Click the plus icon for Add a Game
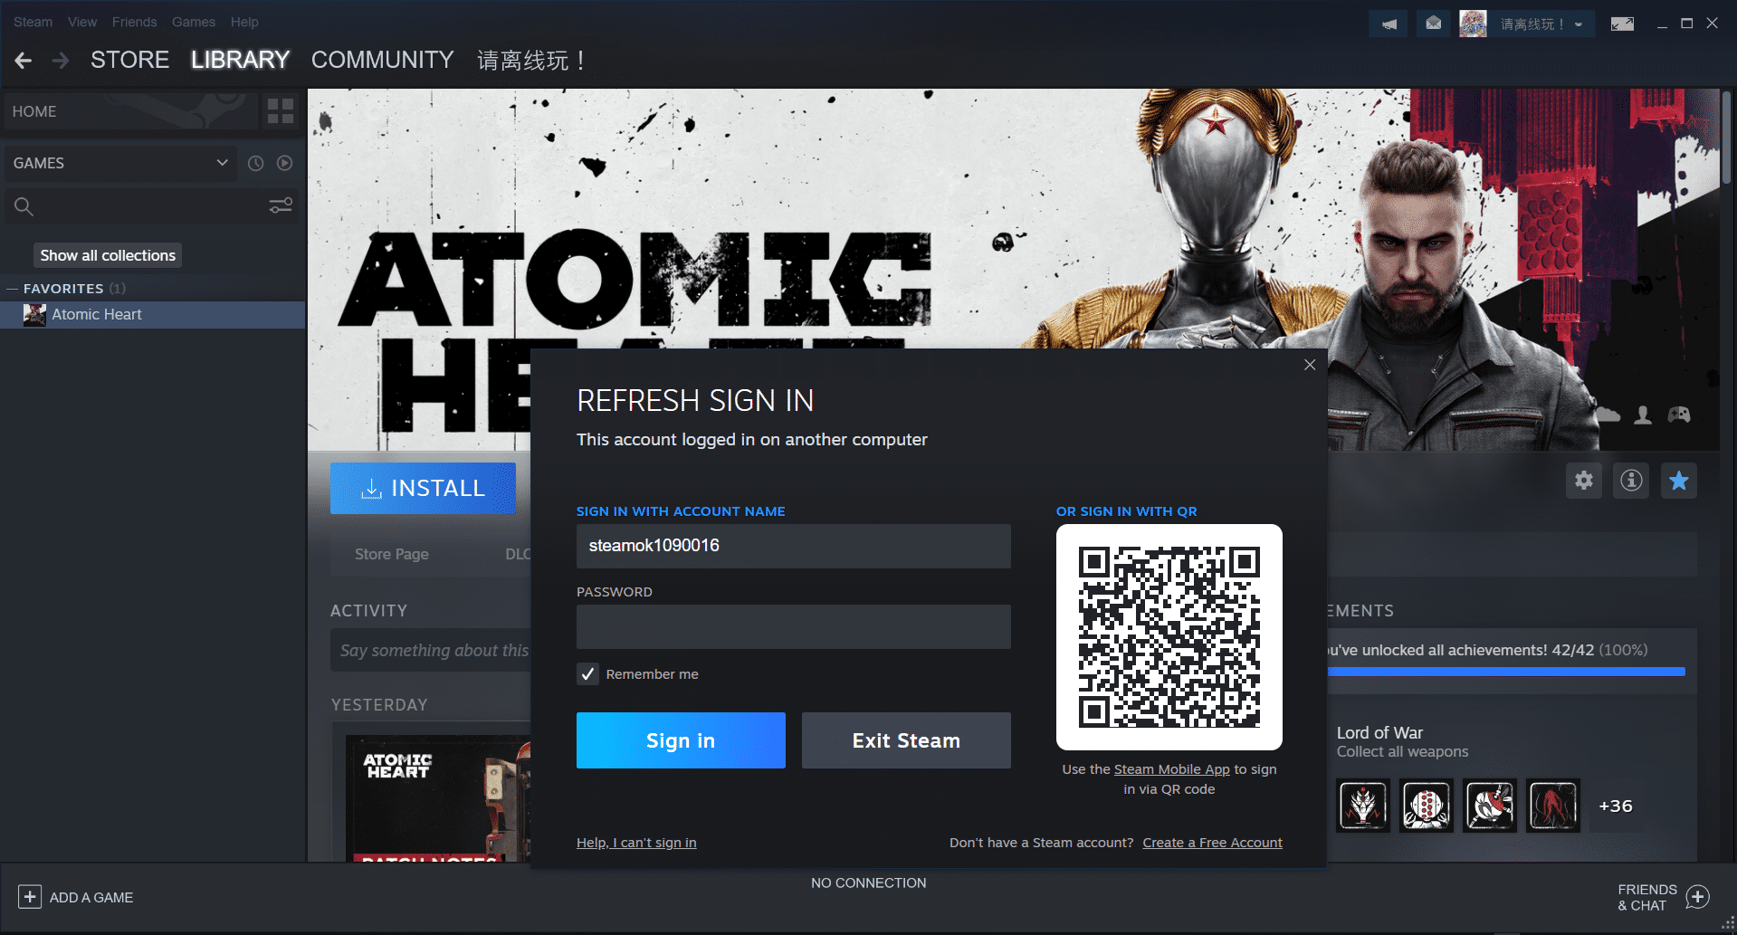Image resolution: width=1737 pixels, height=935 pixels. pyautogui.click(x=30, y=897)
